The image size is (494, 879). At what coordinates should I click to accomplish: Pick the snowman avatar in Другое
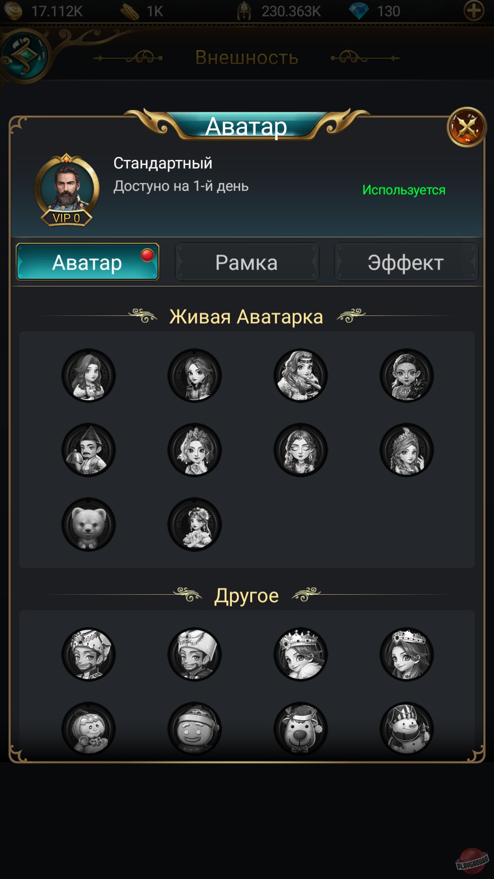pos(407,728)
